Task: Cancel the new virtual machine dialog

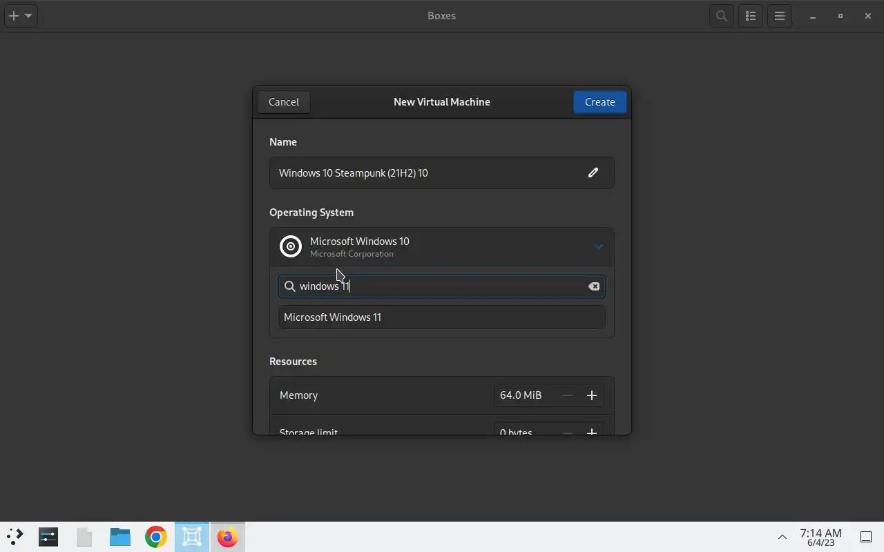Action: pyautogui.click(x=284, y=102)
